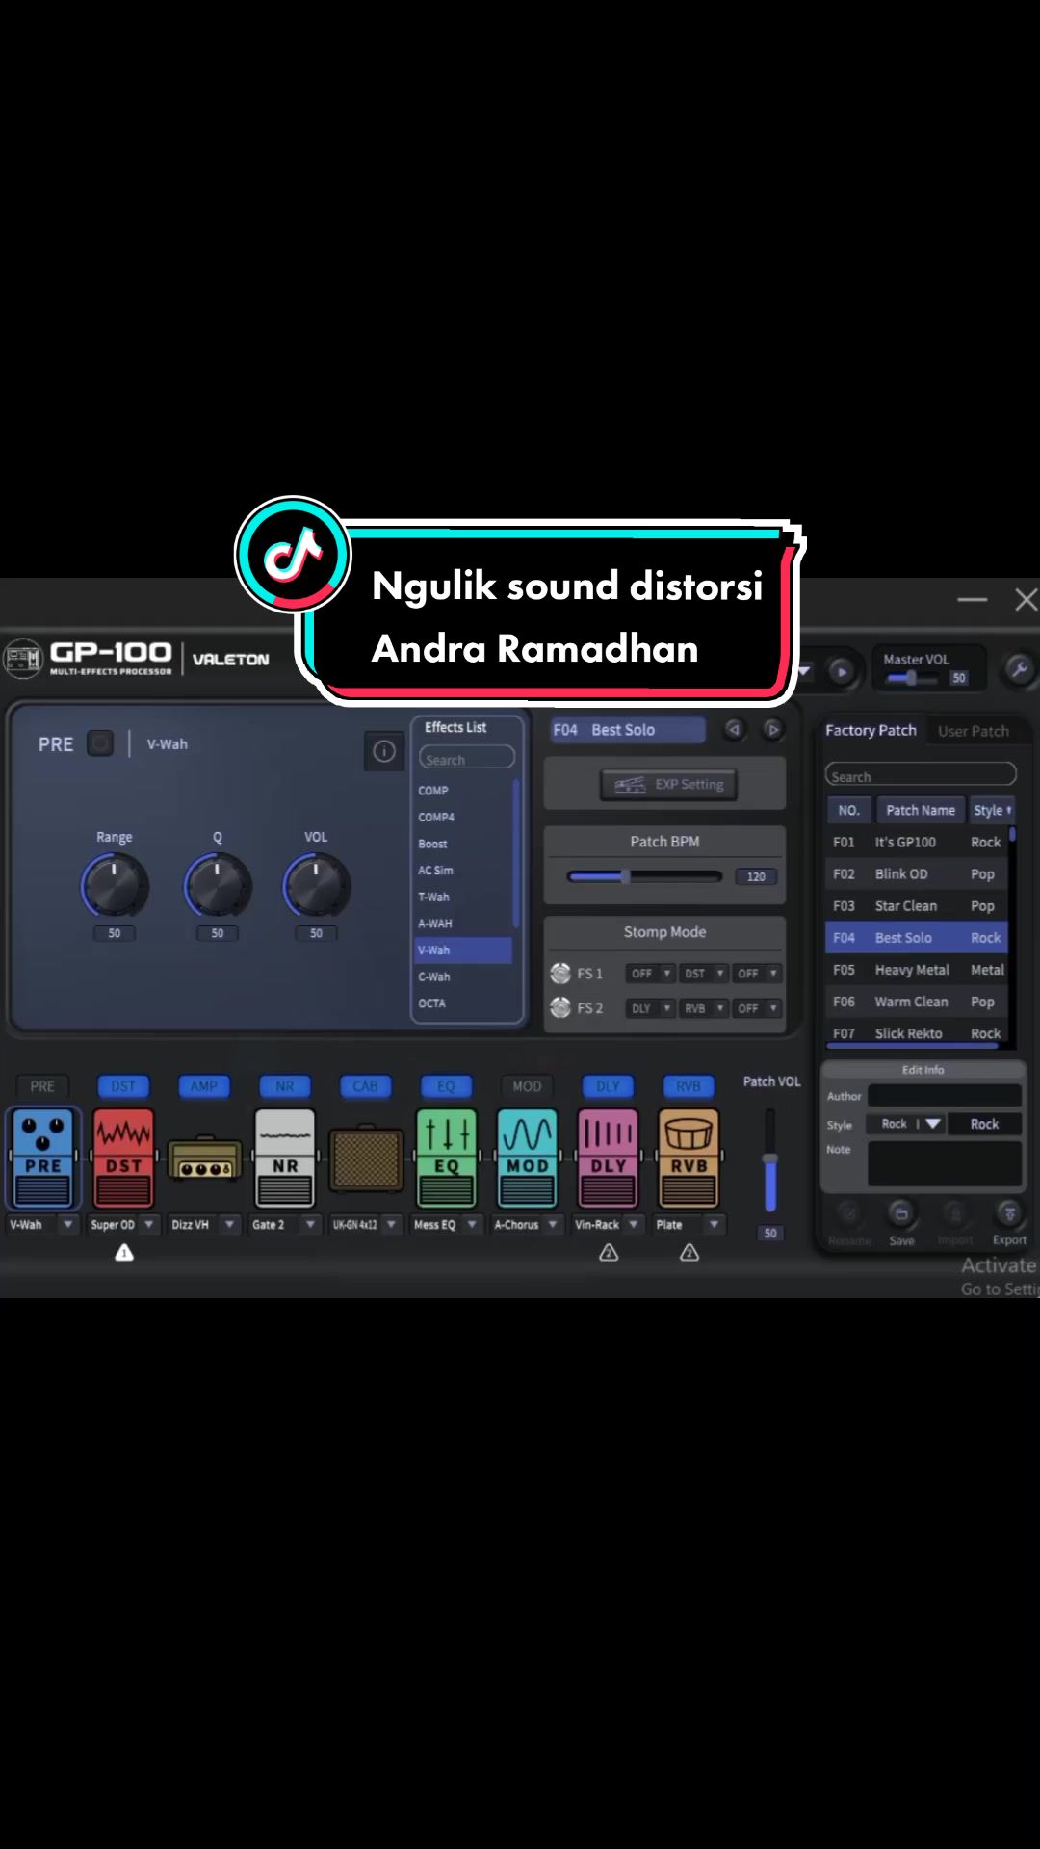Screen dimensions: 1040x1849
Task: Open the Style Rock dropdown in Edit Info
Action: coord(905,1124)
